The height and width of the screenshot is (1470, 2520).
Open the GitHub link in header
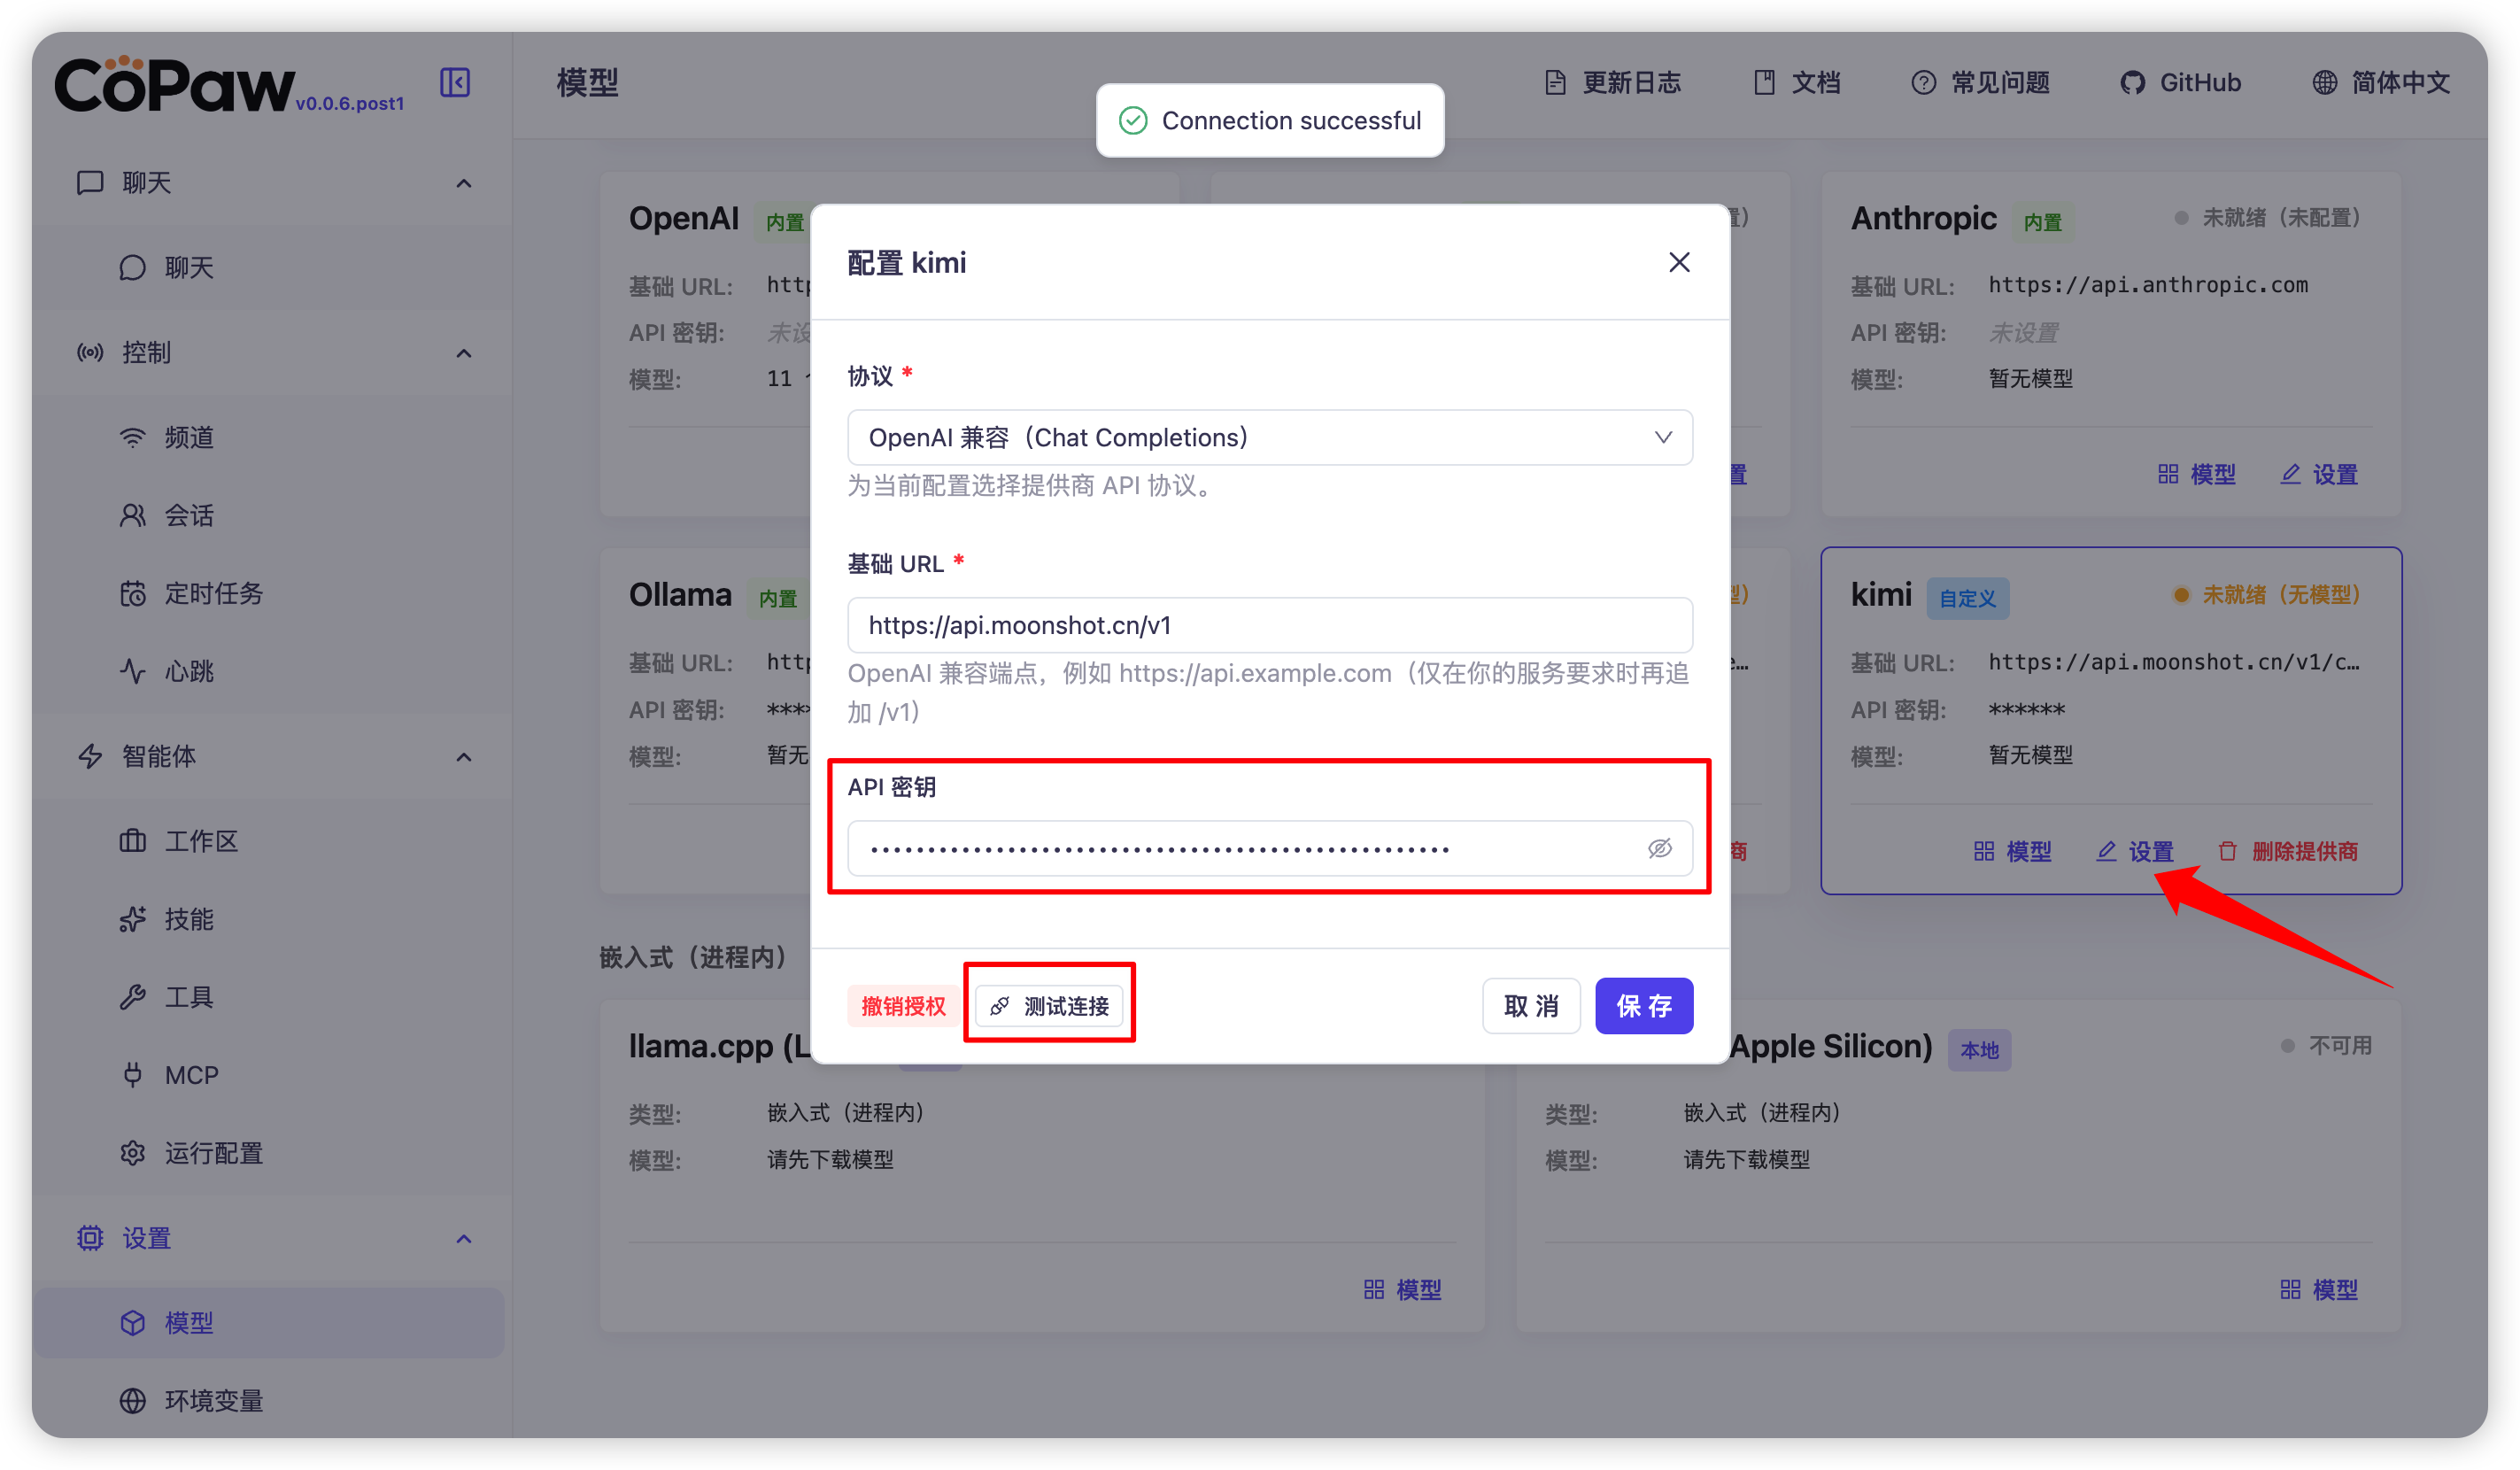tap(2180, 82)
